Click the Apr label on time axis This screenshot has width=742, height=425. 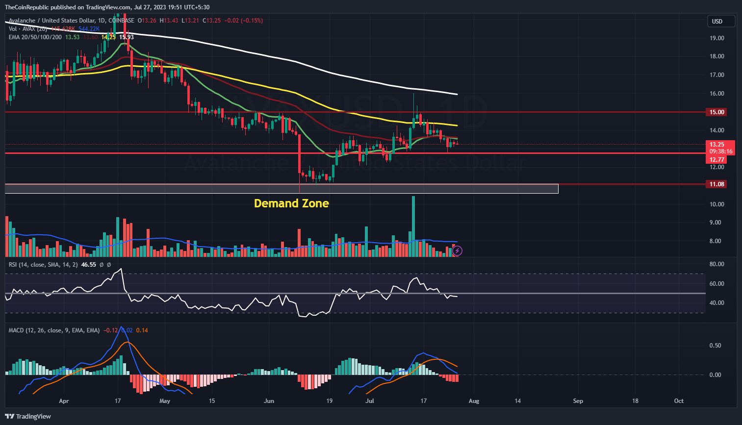(x=64, y=401)
